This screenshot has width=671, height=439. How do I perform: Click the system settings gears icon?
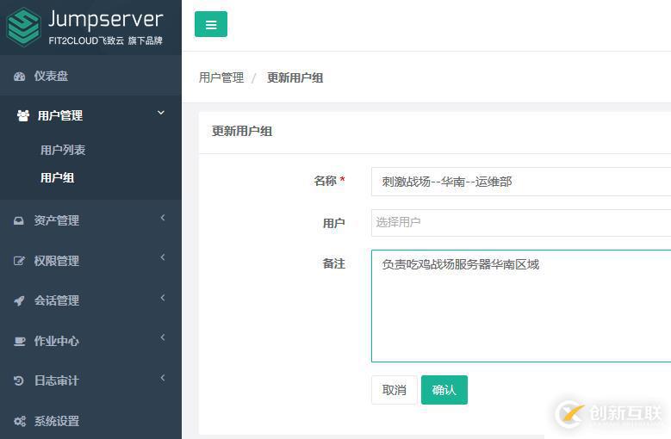19,421
